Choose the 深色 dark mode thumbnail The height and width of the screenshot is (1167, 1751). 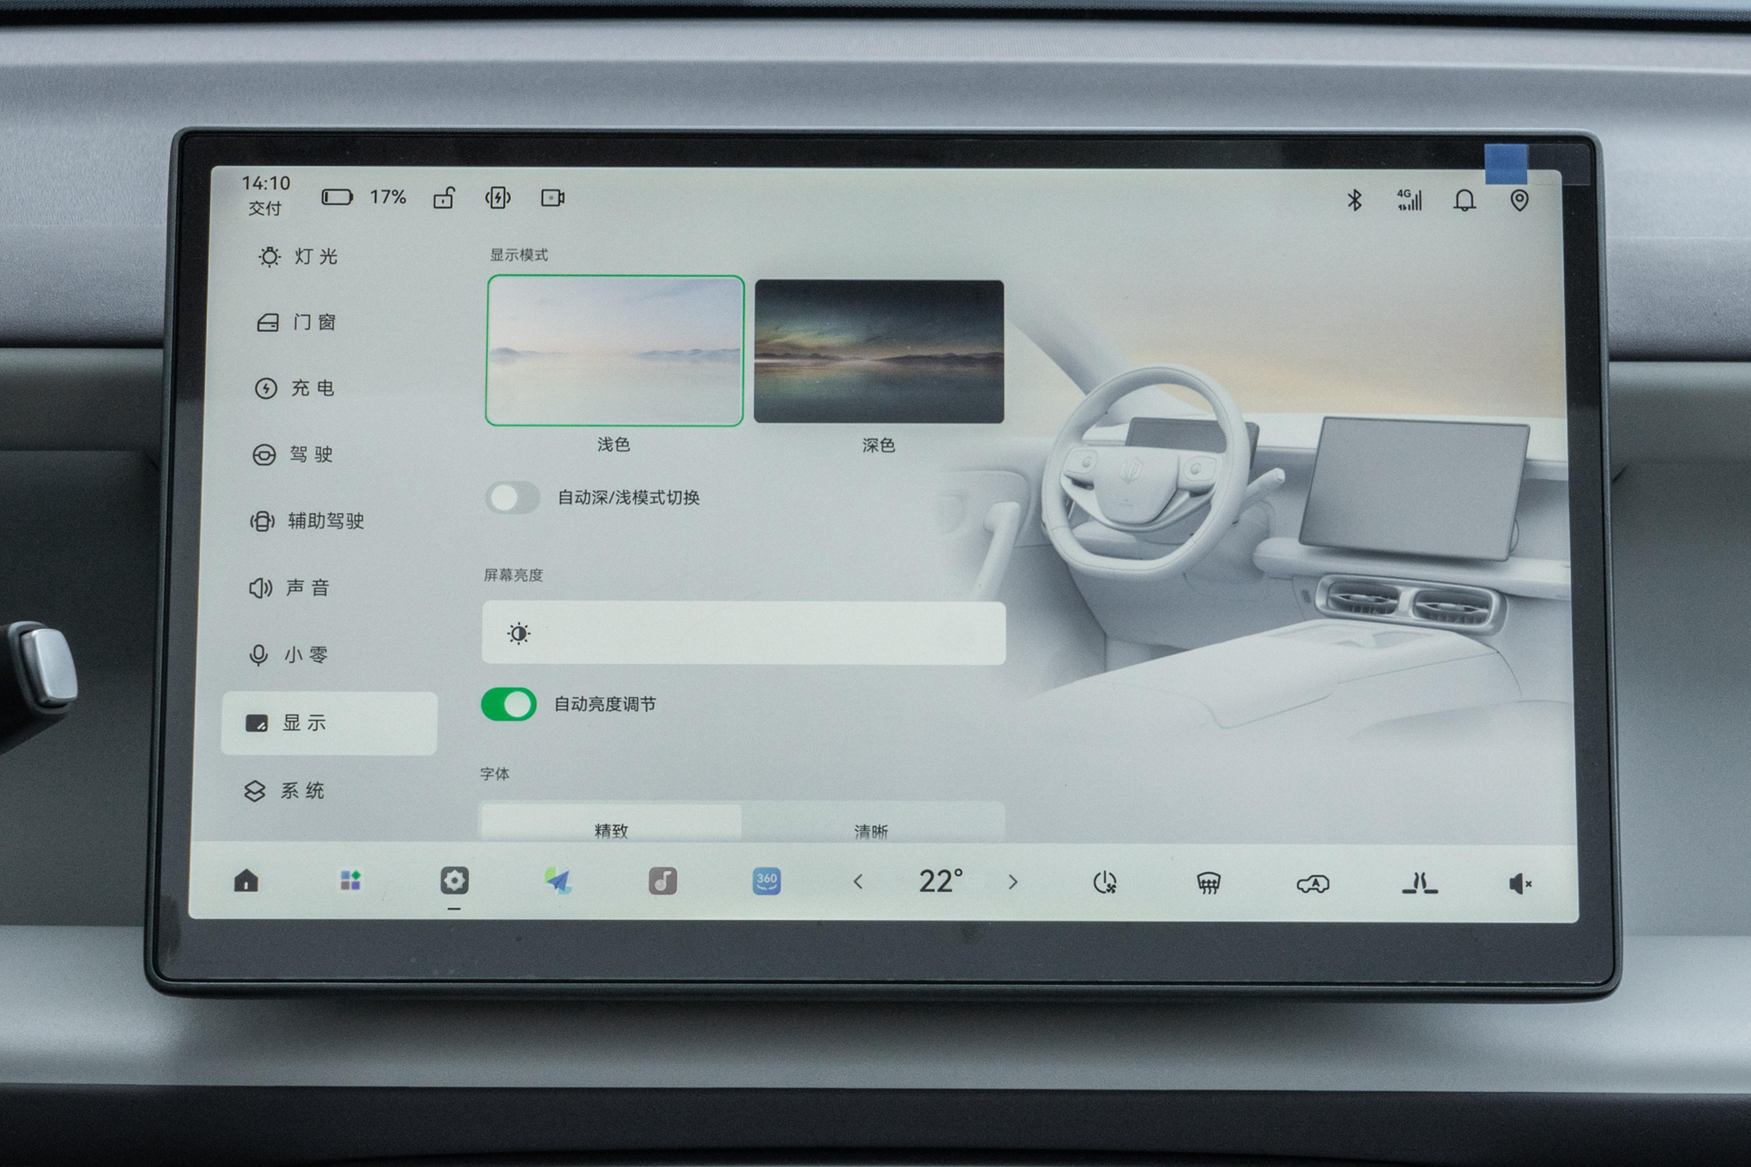[x=879, y=351]
